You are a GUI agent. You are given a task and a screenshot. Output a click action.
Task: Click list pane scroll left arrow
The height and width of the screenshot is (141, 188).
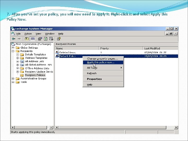pos(57,127)
